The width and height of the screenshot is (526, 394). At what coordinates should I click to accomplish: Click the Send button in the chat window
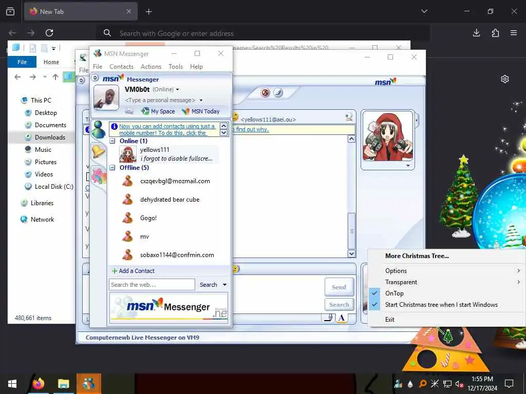pyautogui.click(x=339, y=287)
